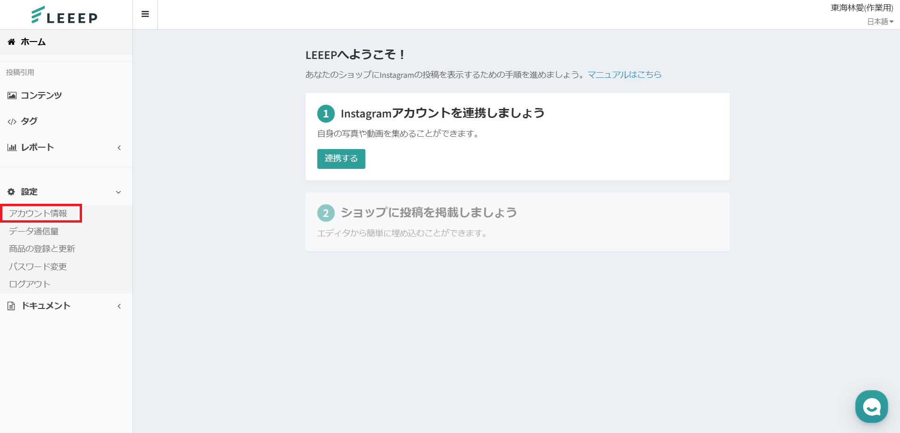The width and height of the screenshot is (900, 433).
Task: Click the step 1 number badge
Action: (326, 114)
